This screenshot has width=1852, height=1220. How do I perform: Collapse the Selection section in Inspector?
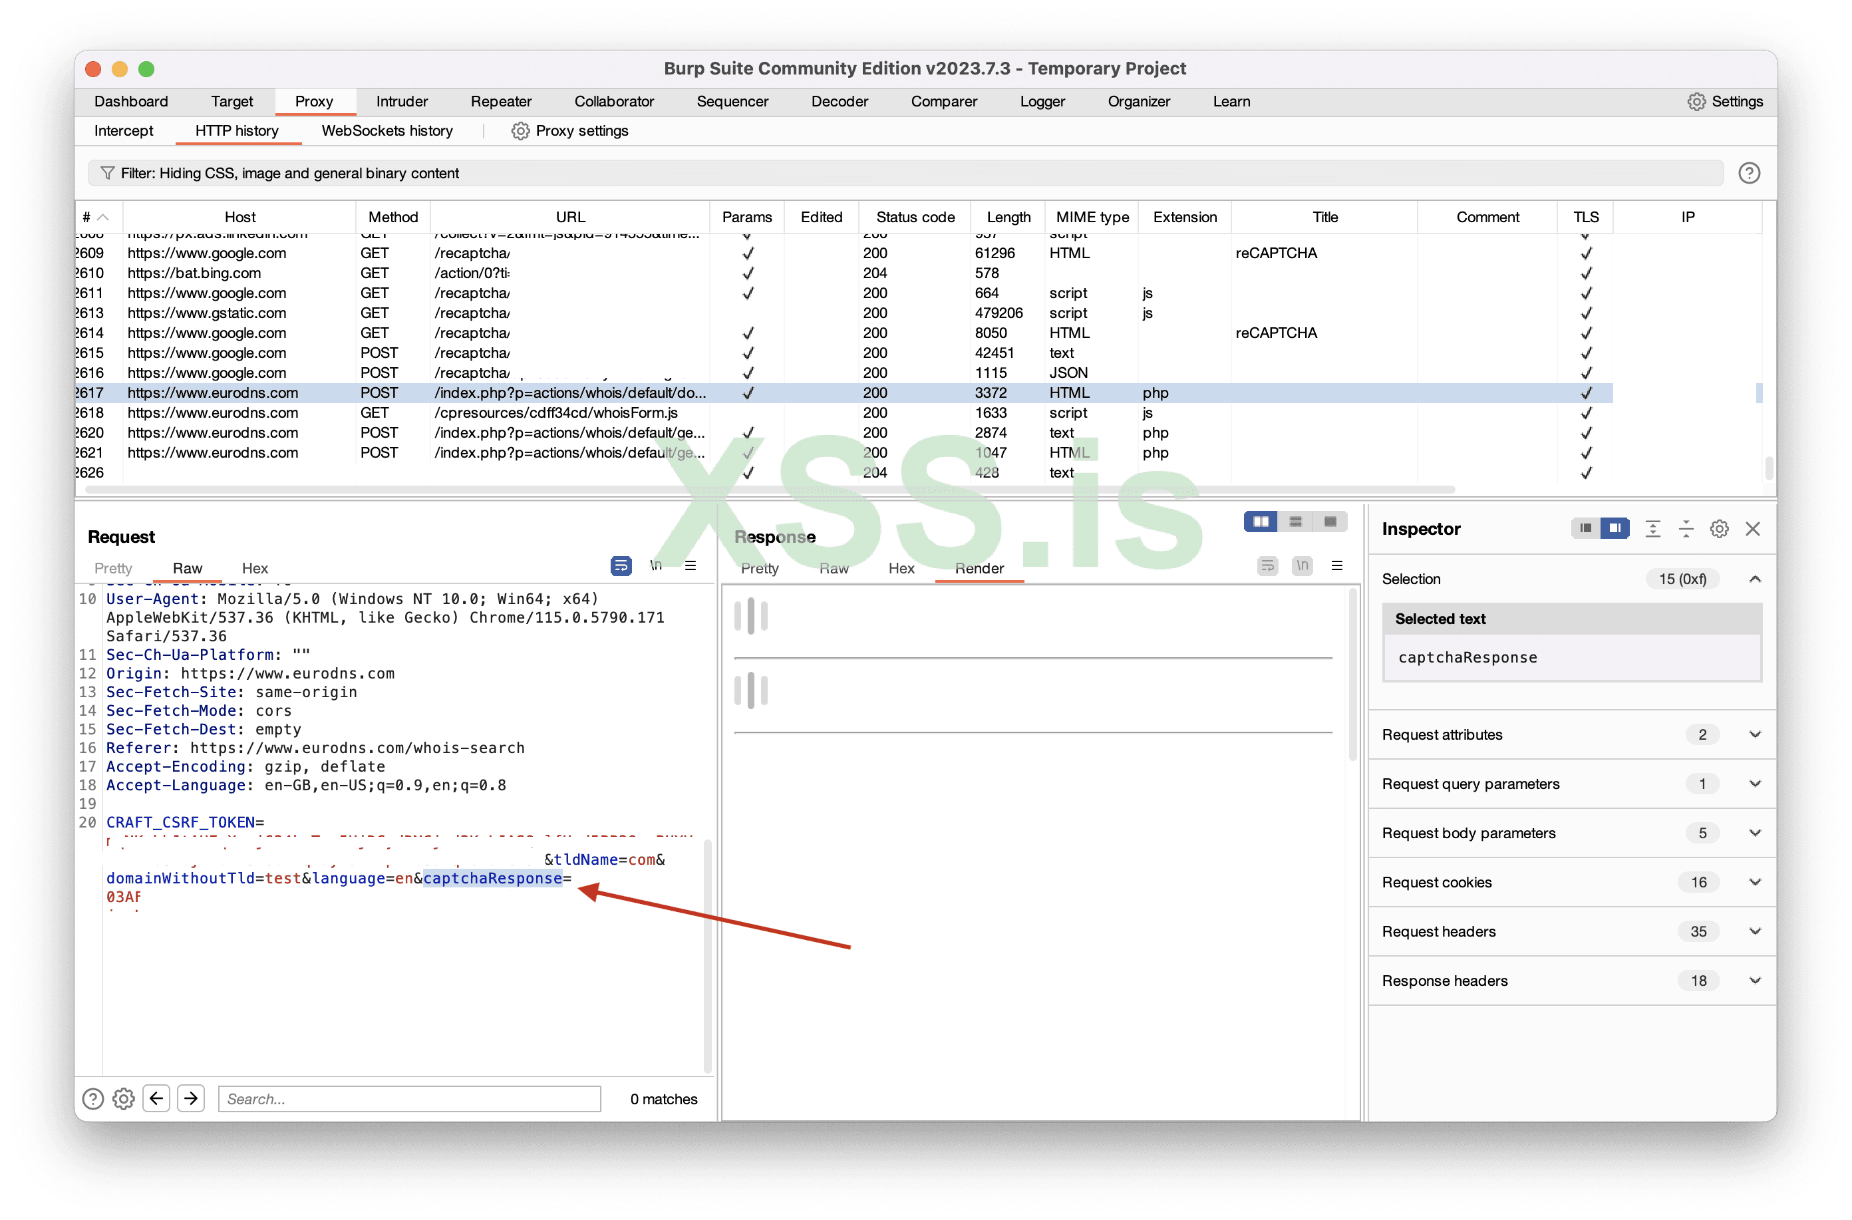click(1755, 579)
